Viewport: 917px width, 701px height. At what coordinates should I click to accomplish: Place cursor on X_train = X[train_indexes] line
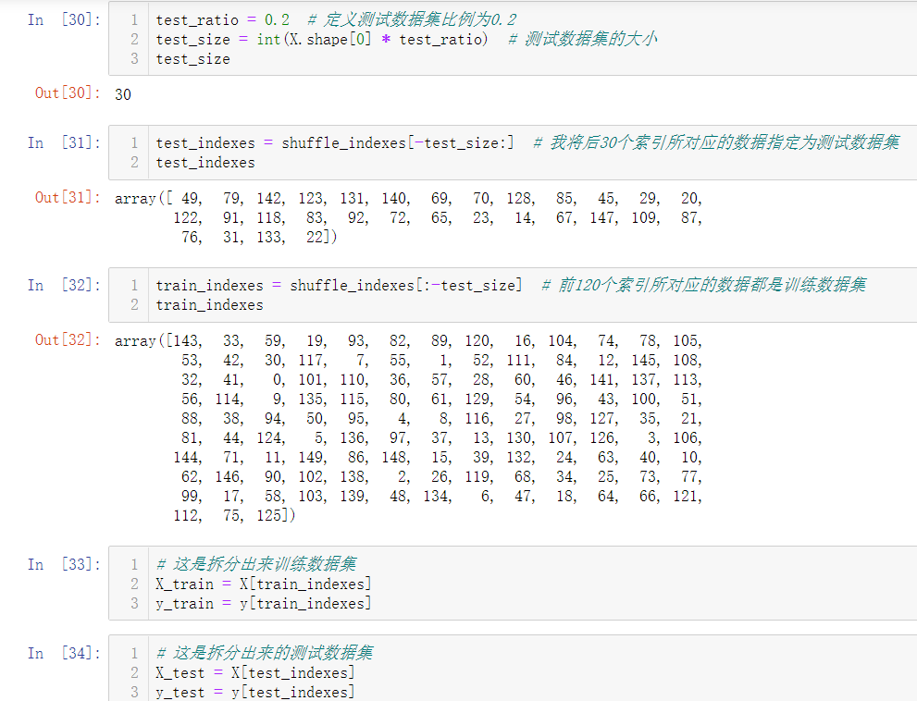[263, 584]
